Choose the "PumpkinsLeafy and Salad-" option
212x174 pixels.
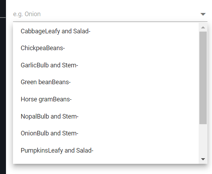pyautogui.click(x=57, y=150)
